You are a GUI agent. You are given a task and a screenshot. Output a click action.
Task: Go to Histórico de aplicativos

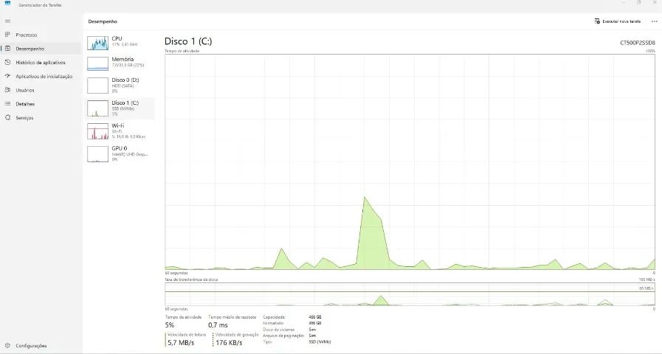click(40, 62)
